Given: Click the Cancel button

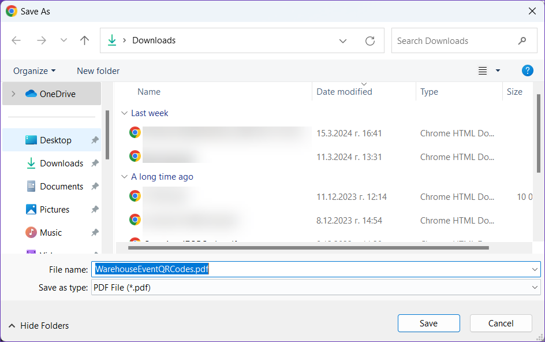Looking at the screenshot, I should (501, 324).
